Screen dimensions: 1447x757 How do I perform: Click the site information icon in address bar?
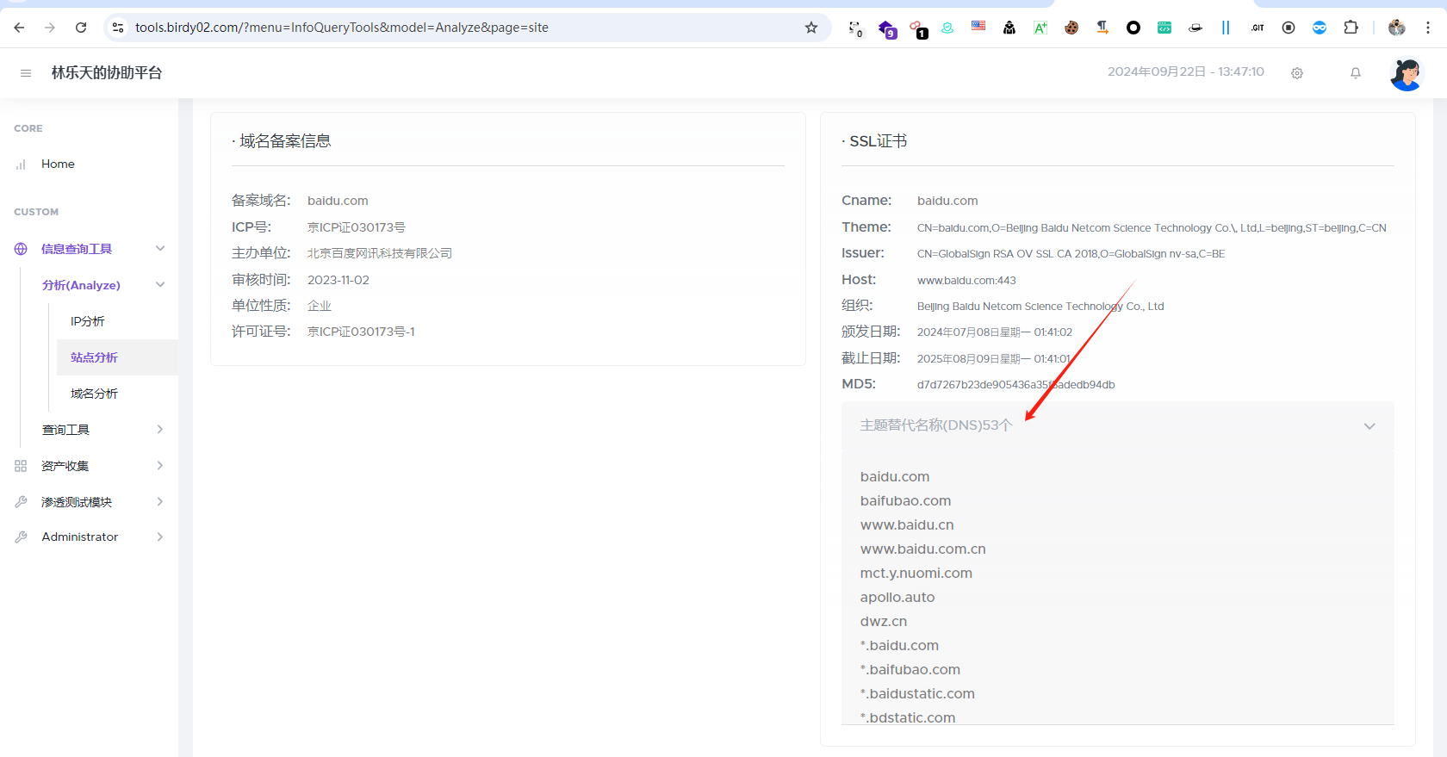coord(118,28)
